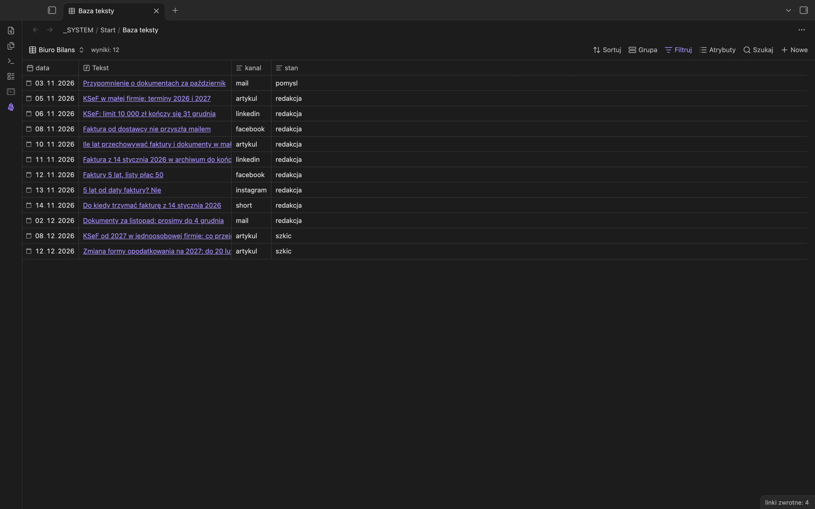Open a new tab with plus icon
The width and height of the screenshot is (815, 509).
tap(175, 11)
